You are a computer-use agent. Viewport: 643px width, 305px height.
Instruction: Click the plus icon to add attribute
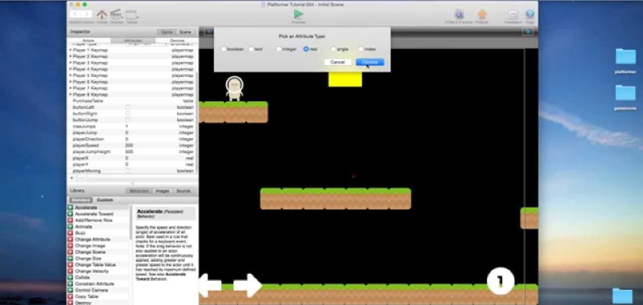tap(72, 178)
